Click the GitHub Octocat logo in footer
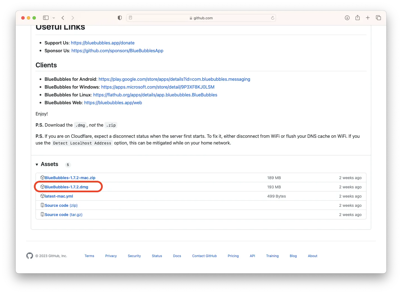402x294 pixels. (x=30, y=256)
